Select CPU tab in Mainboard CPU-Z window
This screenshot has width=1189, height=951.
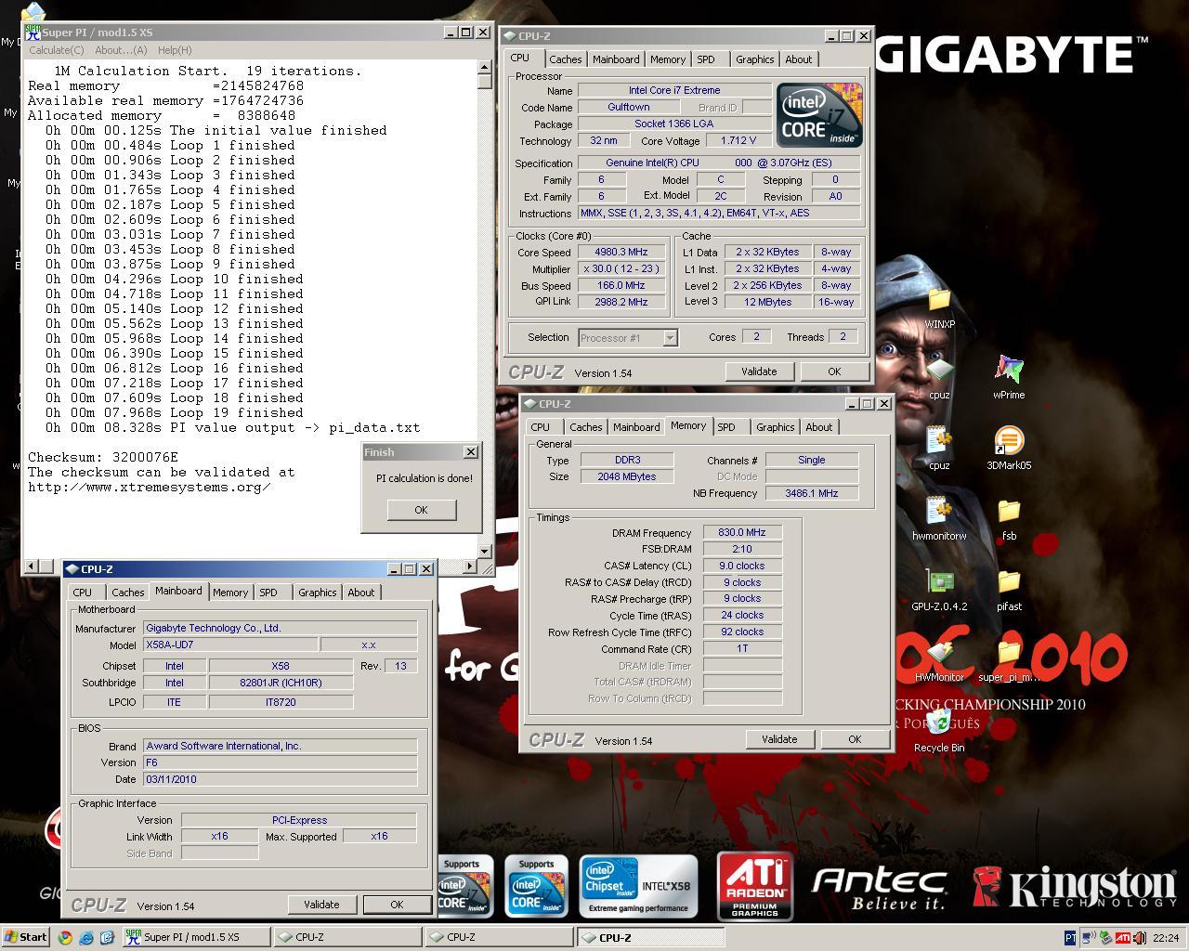click(83, 593)
